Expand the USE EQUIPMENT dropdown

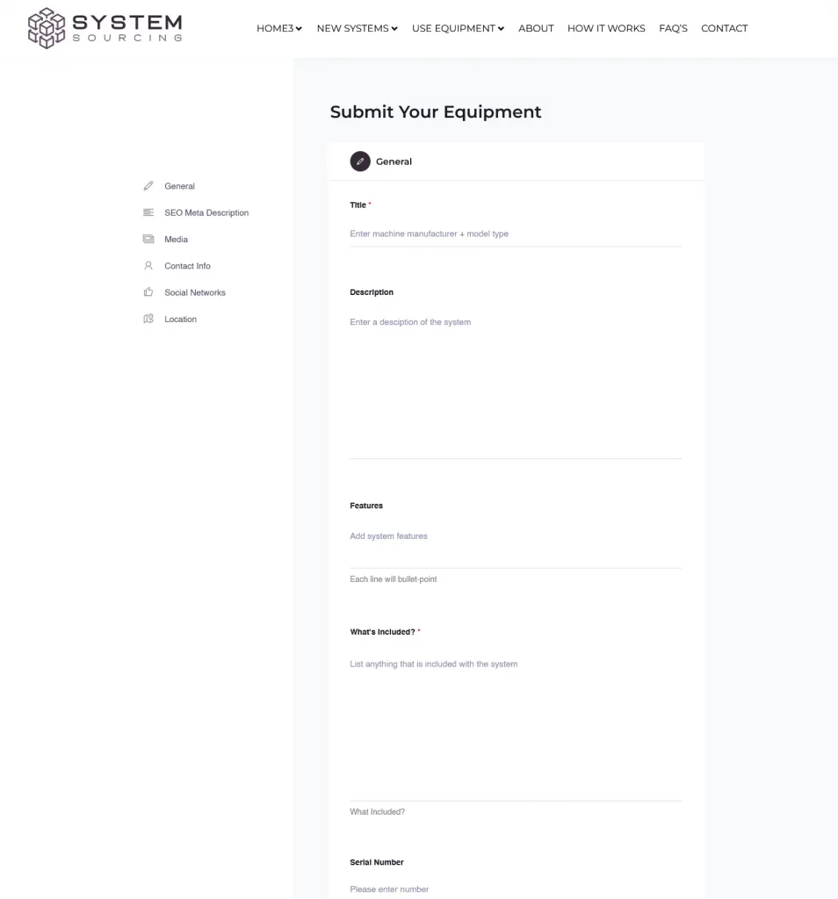(x=458, y=28)
